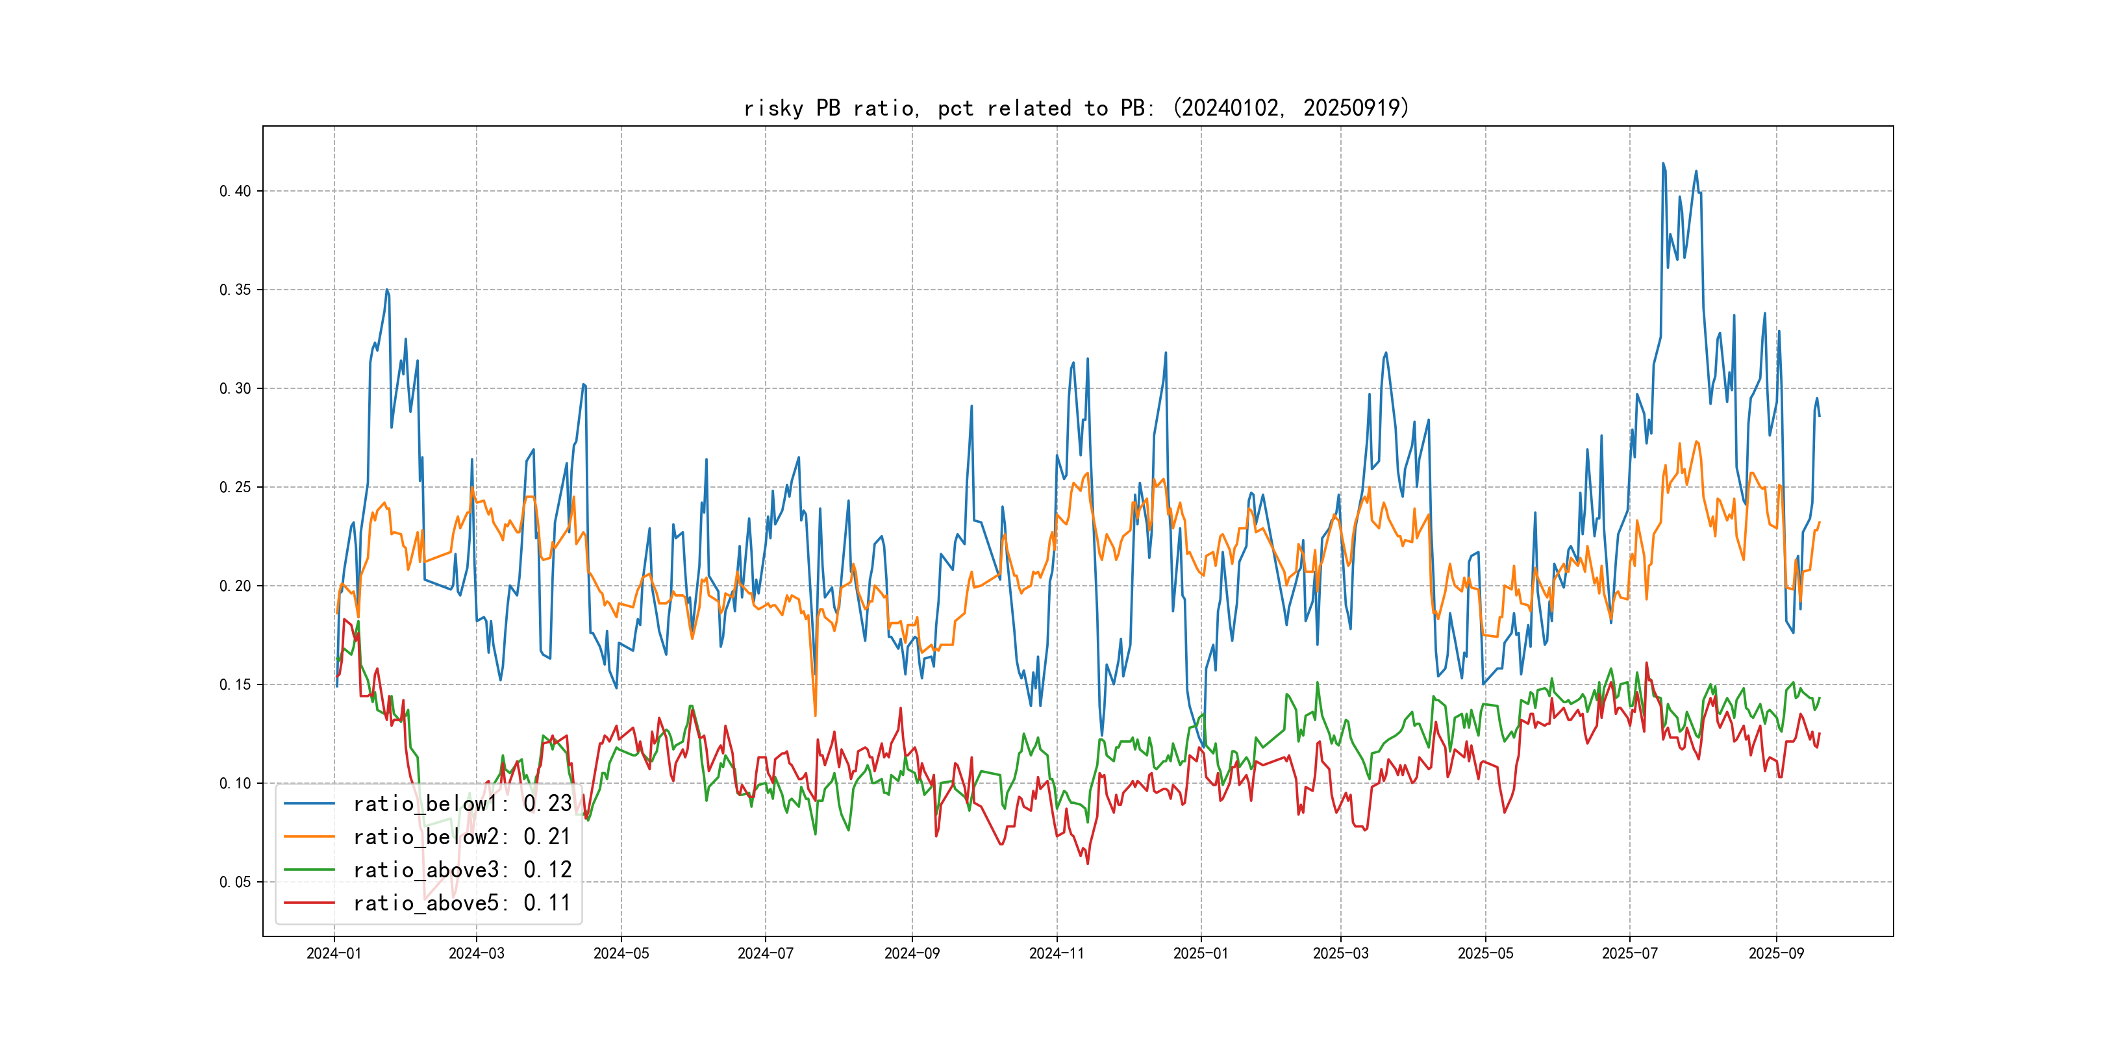The image size is (2104, 1052).
Task: Click the 2024-07 x-axis tick label
Action: point(766,953)
